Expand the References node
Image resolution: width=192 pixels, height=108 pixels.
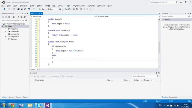pyautogui.click(x=5, y=31)
